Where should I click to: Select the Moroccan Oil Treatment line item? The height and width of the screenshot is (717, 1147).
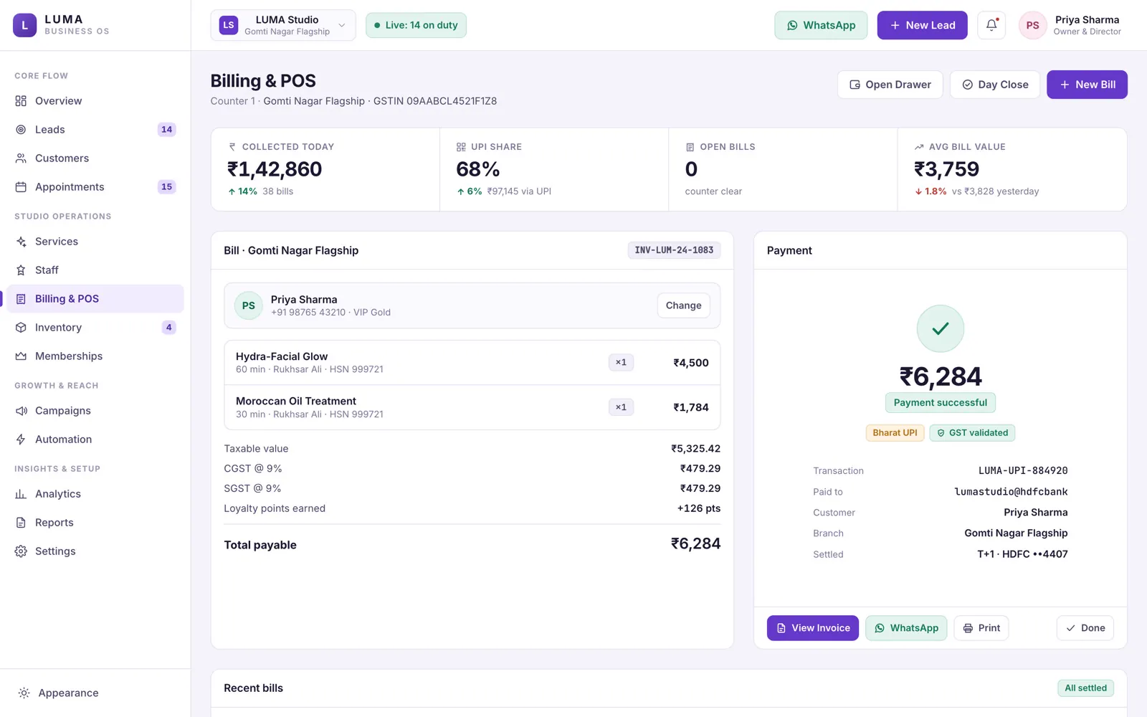pos(472,407)
